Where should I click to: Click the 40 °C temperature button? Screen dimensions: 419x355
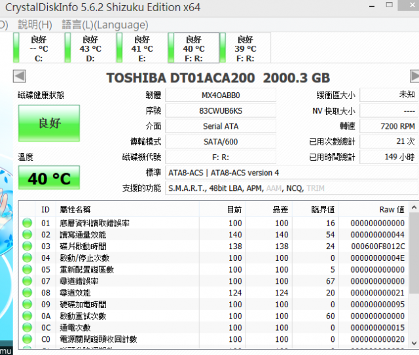(49, 178)
